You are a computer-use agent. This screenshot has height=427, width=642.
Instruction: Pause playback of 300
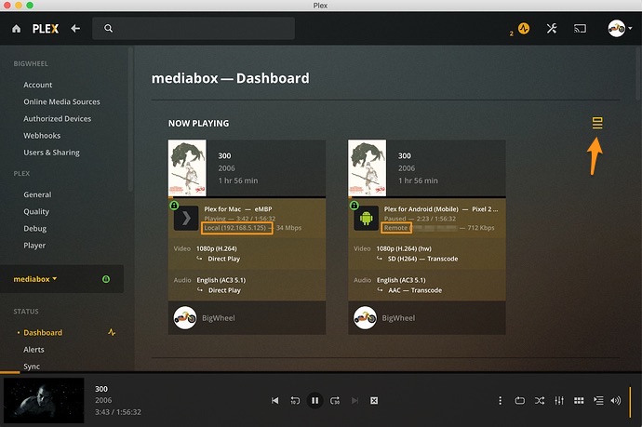click(314, 400)
